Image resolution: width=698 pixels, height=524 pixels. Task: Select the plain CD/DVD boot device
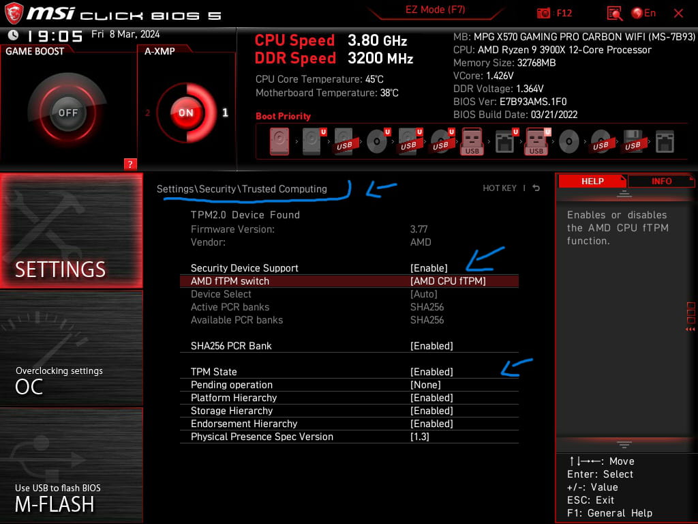(569, 142)
